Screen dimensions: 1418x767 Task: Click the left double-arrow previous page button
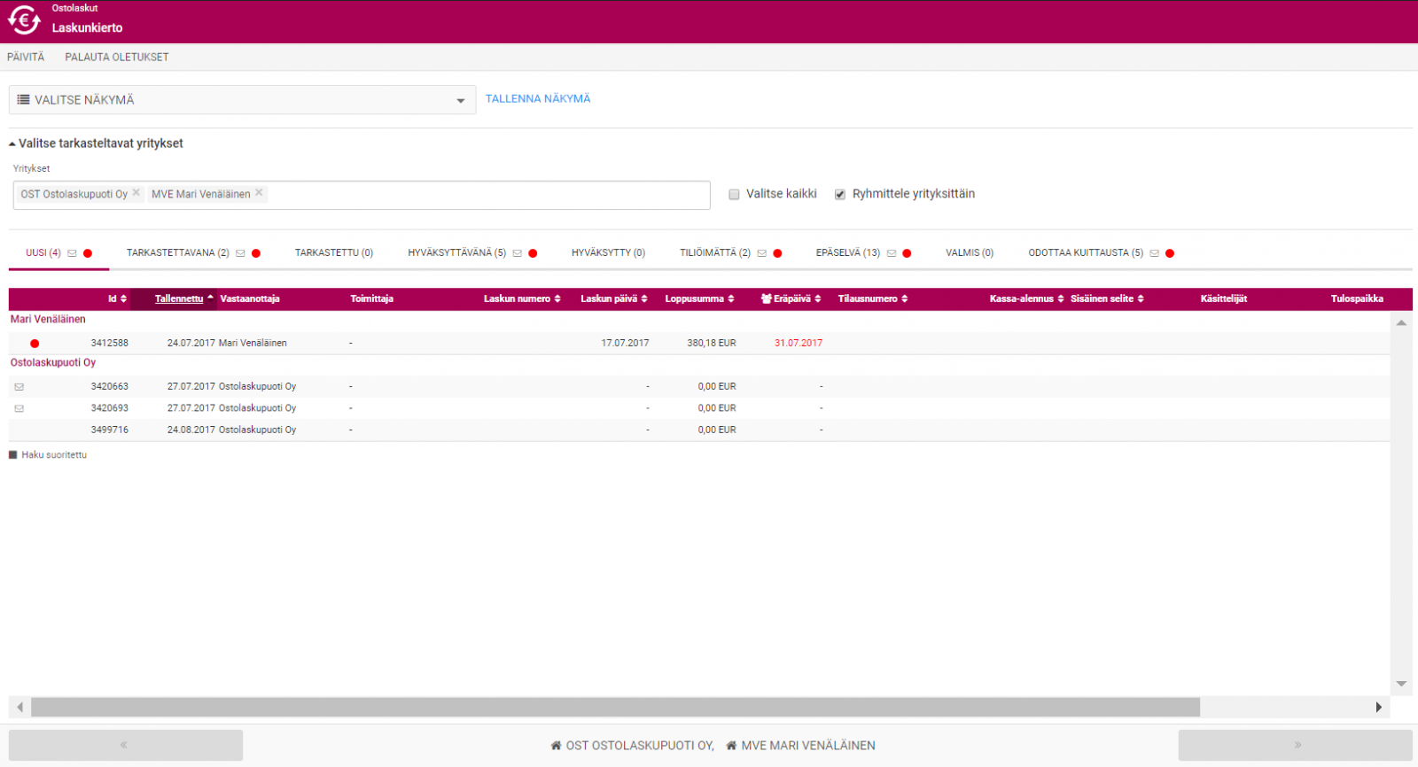(125, 745)
